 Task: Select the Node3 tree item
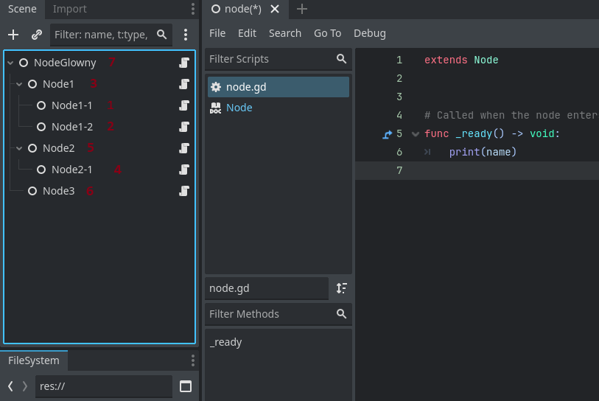tap(58, 191)
